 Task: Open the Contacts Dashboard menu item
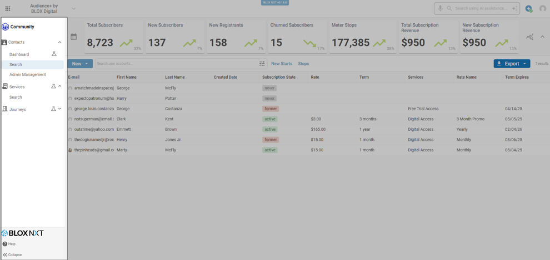pyautogui.click(x=19, y=54)
